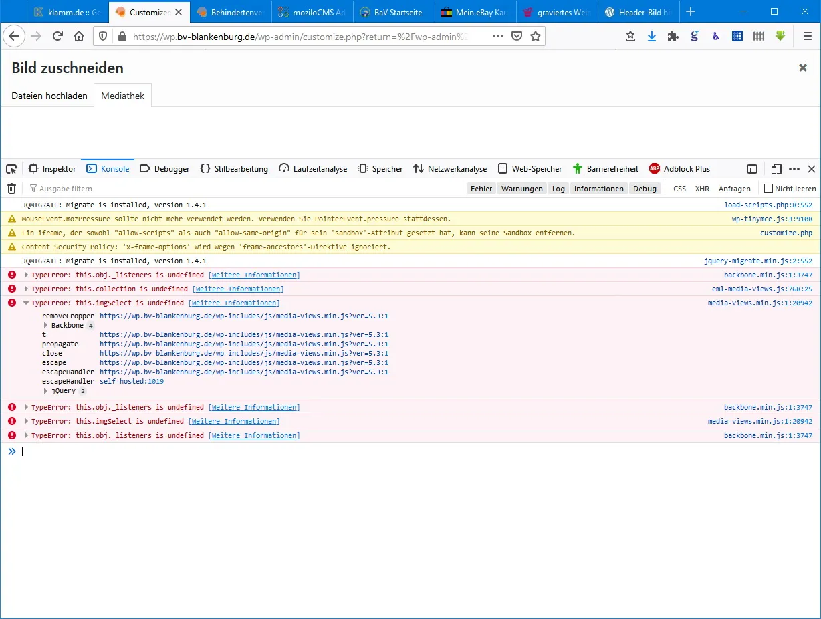The image size is (821, 619).
Task: Enable the Nicht leeren checkbox
Action: 769,189
